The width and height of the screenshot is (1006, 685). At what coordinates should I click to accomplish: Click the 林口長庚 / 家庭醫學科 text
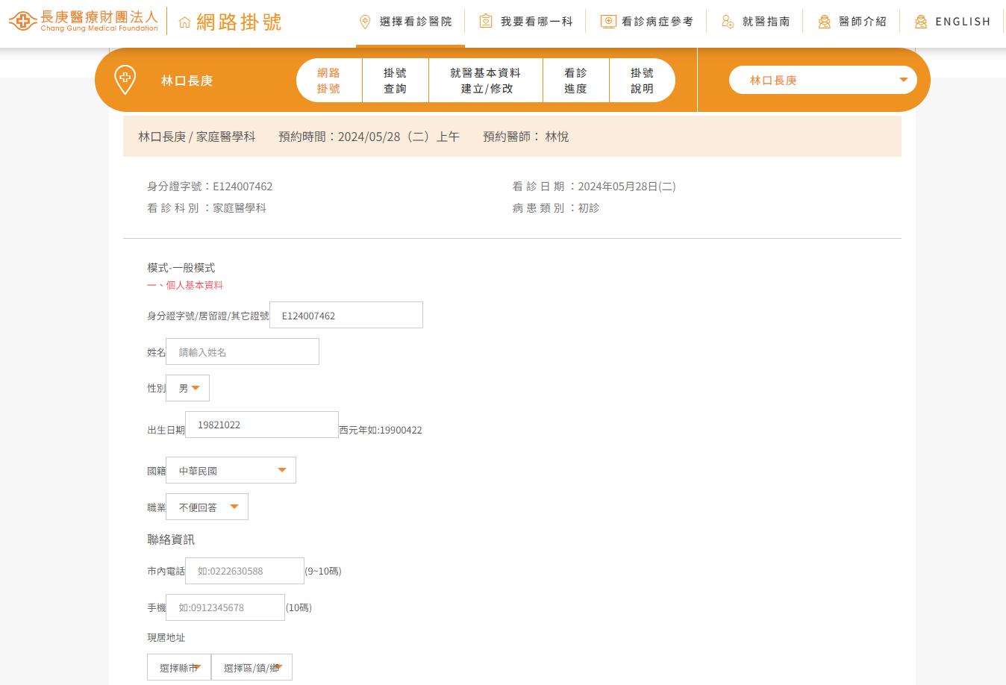coord(197,137)
